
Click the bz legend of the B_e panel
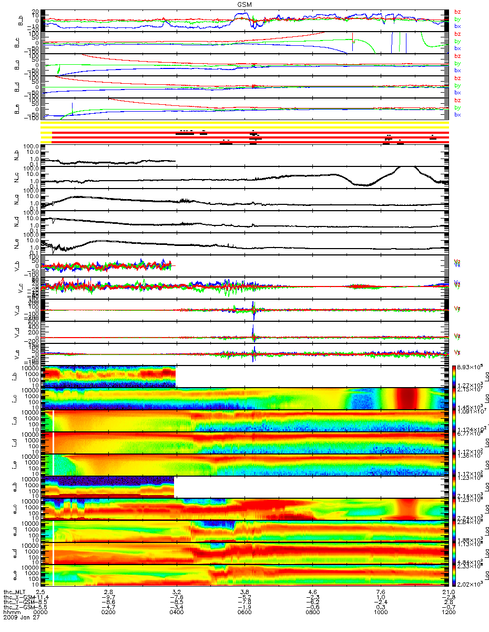pos(457,100)
